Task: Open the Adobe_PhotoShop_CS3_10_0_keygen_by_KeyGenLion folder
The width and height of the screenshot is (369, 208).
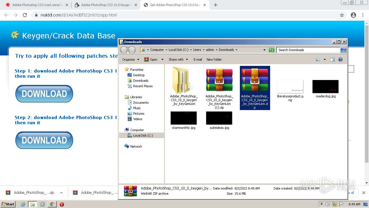Action: [184, 86]
